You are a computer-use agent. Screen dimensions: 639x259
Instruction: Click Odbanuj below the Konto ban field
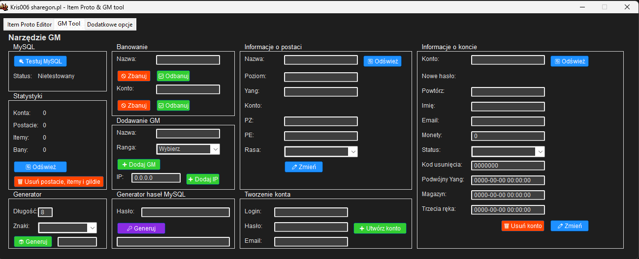pyautogui.click(x=173, y=106)
